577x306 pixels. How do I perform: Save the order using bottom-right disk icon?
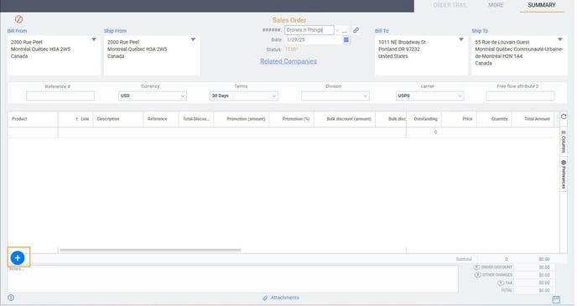[556, 299]
